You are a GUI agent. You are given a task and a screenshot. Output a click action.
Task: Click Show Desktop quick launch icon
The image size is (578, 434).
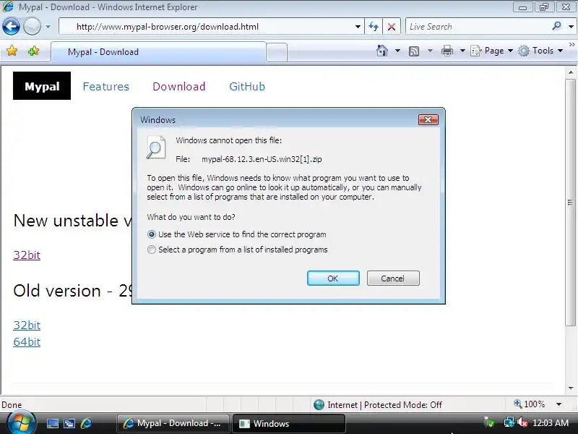(52, 424)
